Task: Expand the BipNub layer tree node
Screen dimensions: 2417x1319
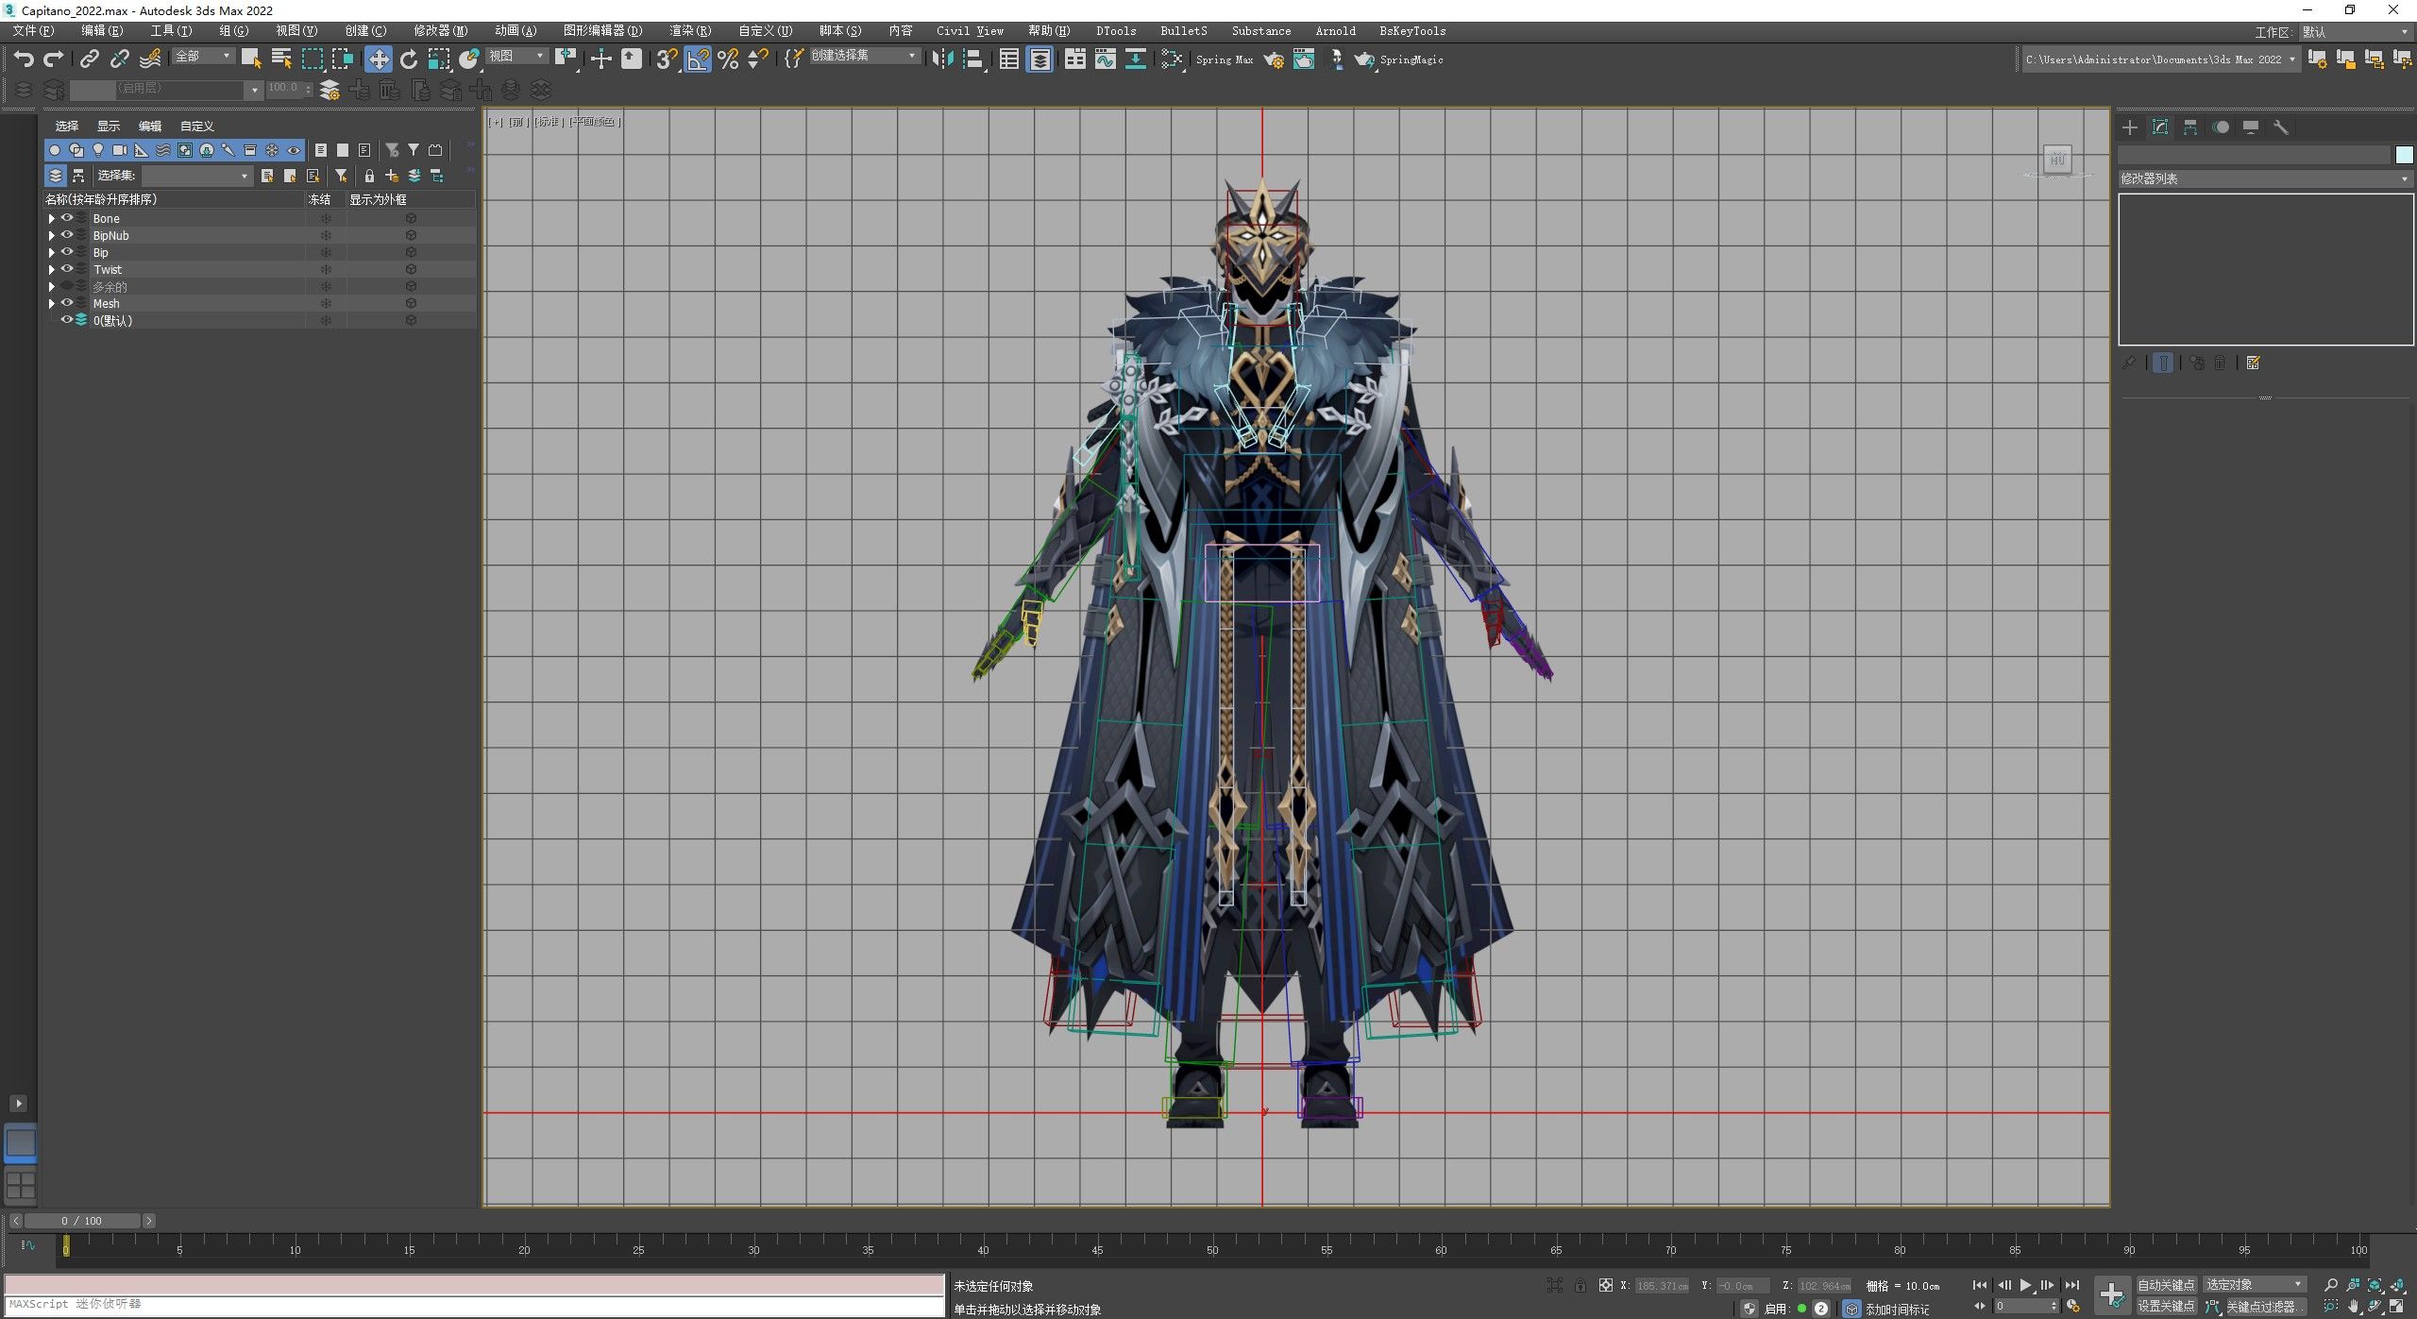Action: (x=51, y=235)
